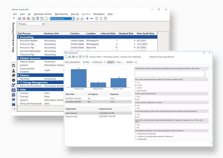
Task: Open the Business Process dropdown arrow
Action: point(74,19)
